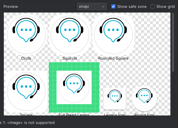178x128 pixels.
Task: Click the Squircle icon preview
Action: [70, 34]
